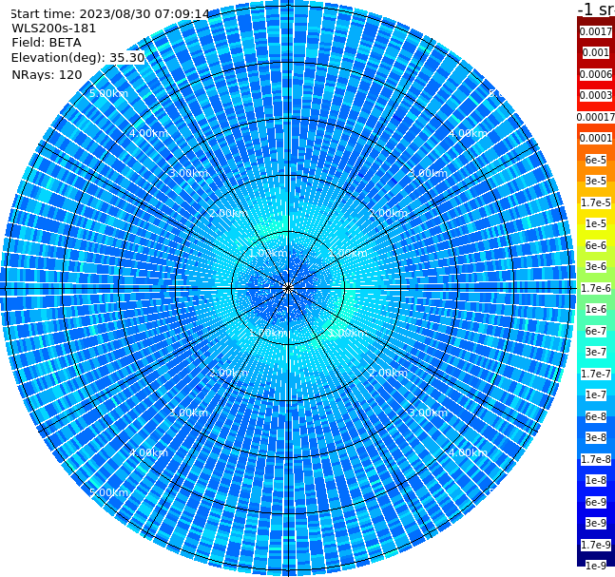Select the WLS200s-181 instrument label
The image size is (615, 577).
pos(54,29)
